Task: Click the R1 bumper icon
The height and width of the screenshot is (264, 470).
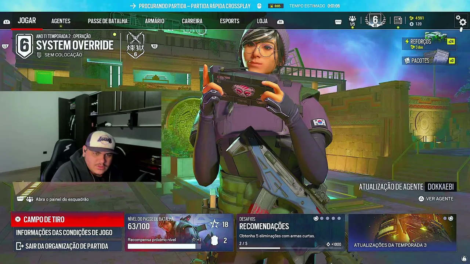Action: click(x=281, y=22)
